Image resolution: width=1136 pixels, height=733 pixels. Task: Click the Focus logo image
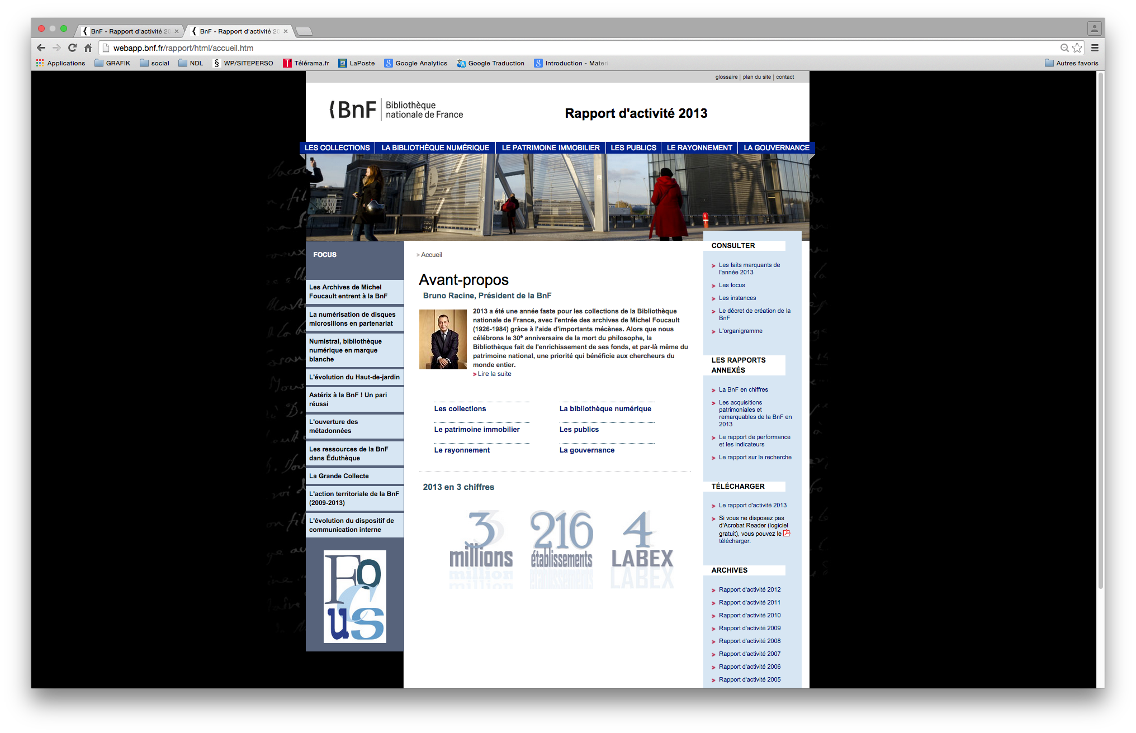pos(354,597)
